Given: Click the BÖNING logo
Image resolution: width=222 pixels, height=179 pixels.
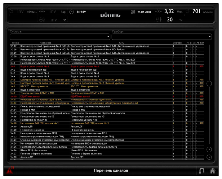Looking at the screenshot, I should [x=110, y=15].
